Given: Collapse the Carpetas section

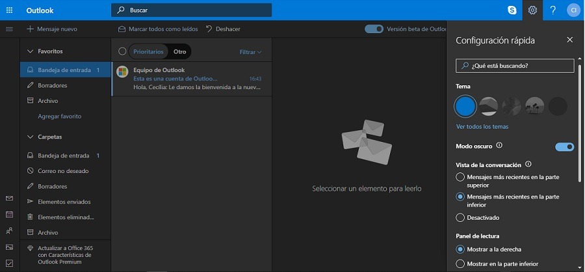Looking at the screenshot, I should (x=30, y=137).
